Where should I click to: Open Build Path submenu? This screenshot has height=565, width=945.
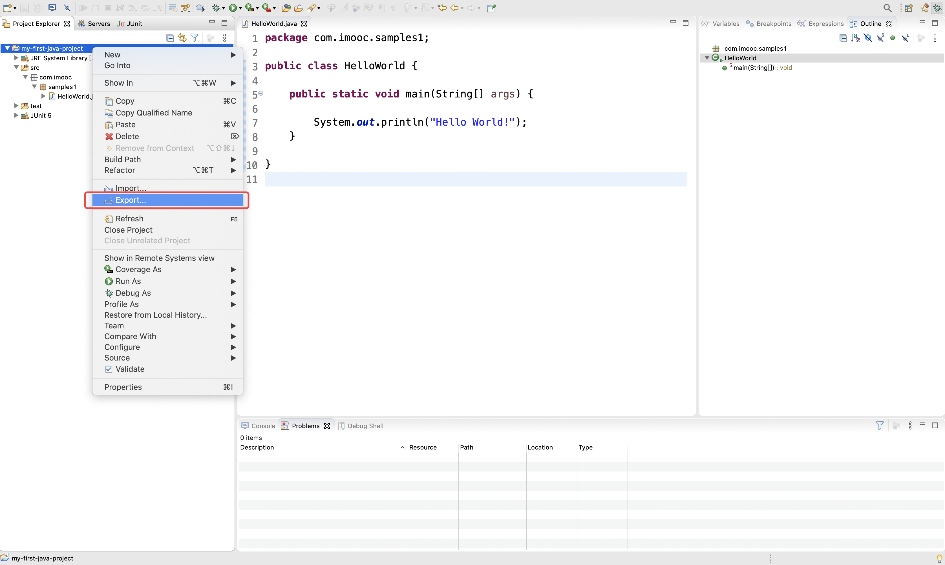(168, 159)
